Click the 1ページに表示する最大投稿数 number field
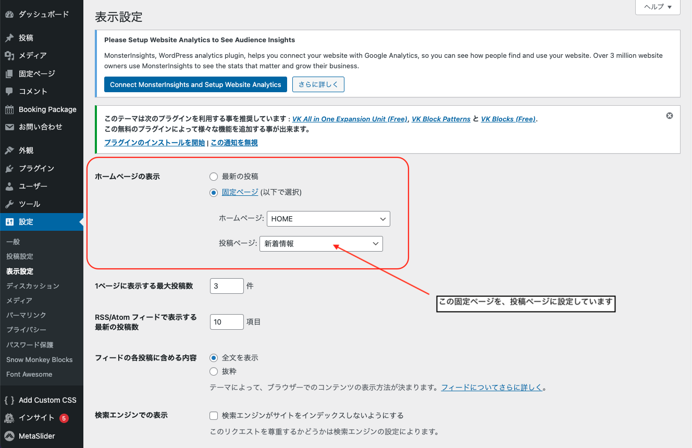This screenshot has height=448, width=692. pos(227,286)
